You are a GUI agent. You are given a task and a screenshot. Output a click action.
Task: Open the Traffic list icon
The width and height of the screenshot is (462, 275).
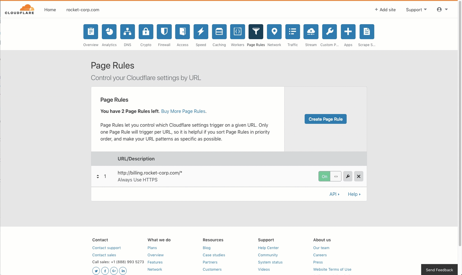[x=293, y=32]
